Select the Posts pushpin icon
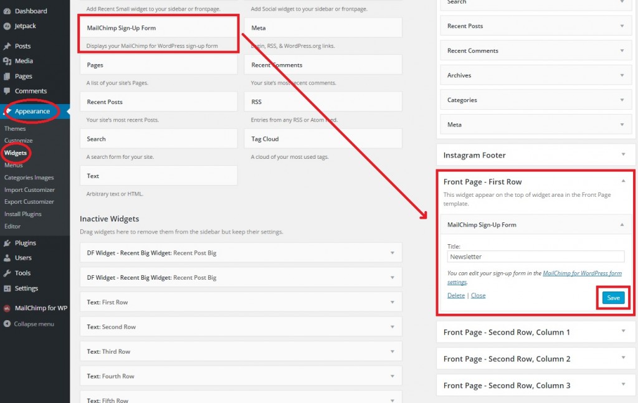The width and height of the screenshot is (638, 403). 9,45
